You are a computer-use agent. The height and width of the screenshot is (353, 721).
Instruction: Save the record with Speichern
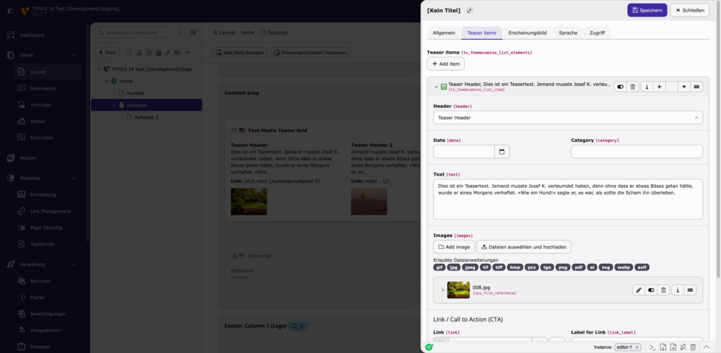[647, 10]
